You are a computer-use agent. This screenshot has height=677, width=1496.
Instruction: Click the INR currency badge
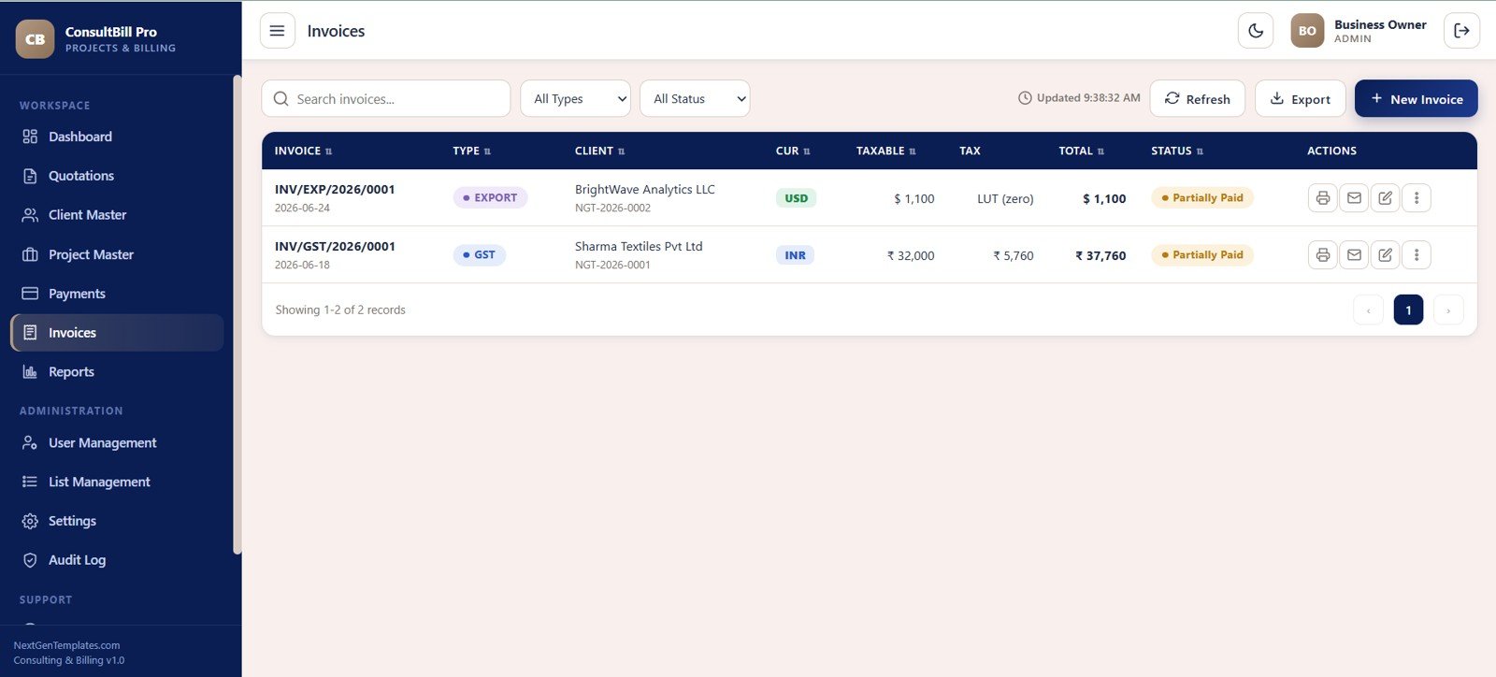pos(795,255)
